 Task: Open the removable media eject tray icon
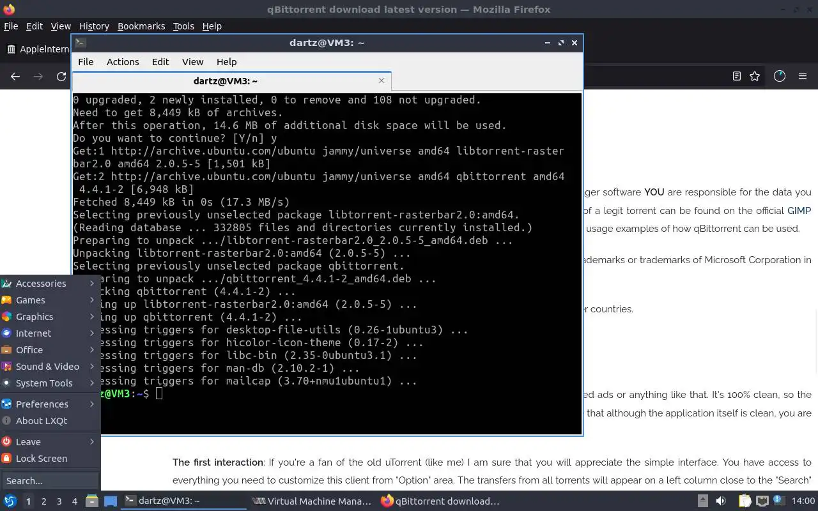702,501
